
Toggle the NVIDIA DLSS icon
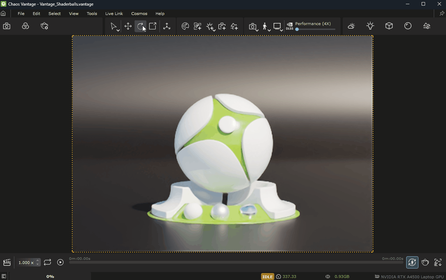click(x=290, y=26)
